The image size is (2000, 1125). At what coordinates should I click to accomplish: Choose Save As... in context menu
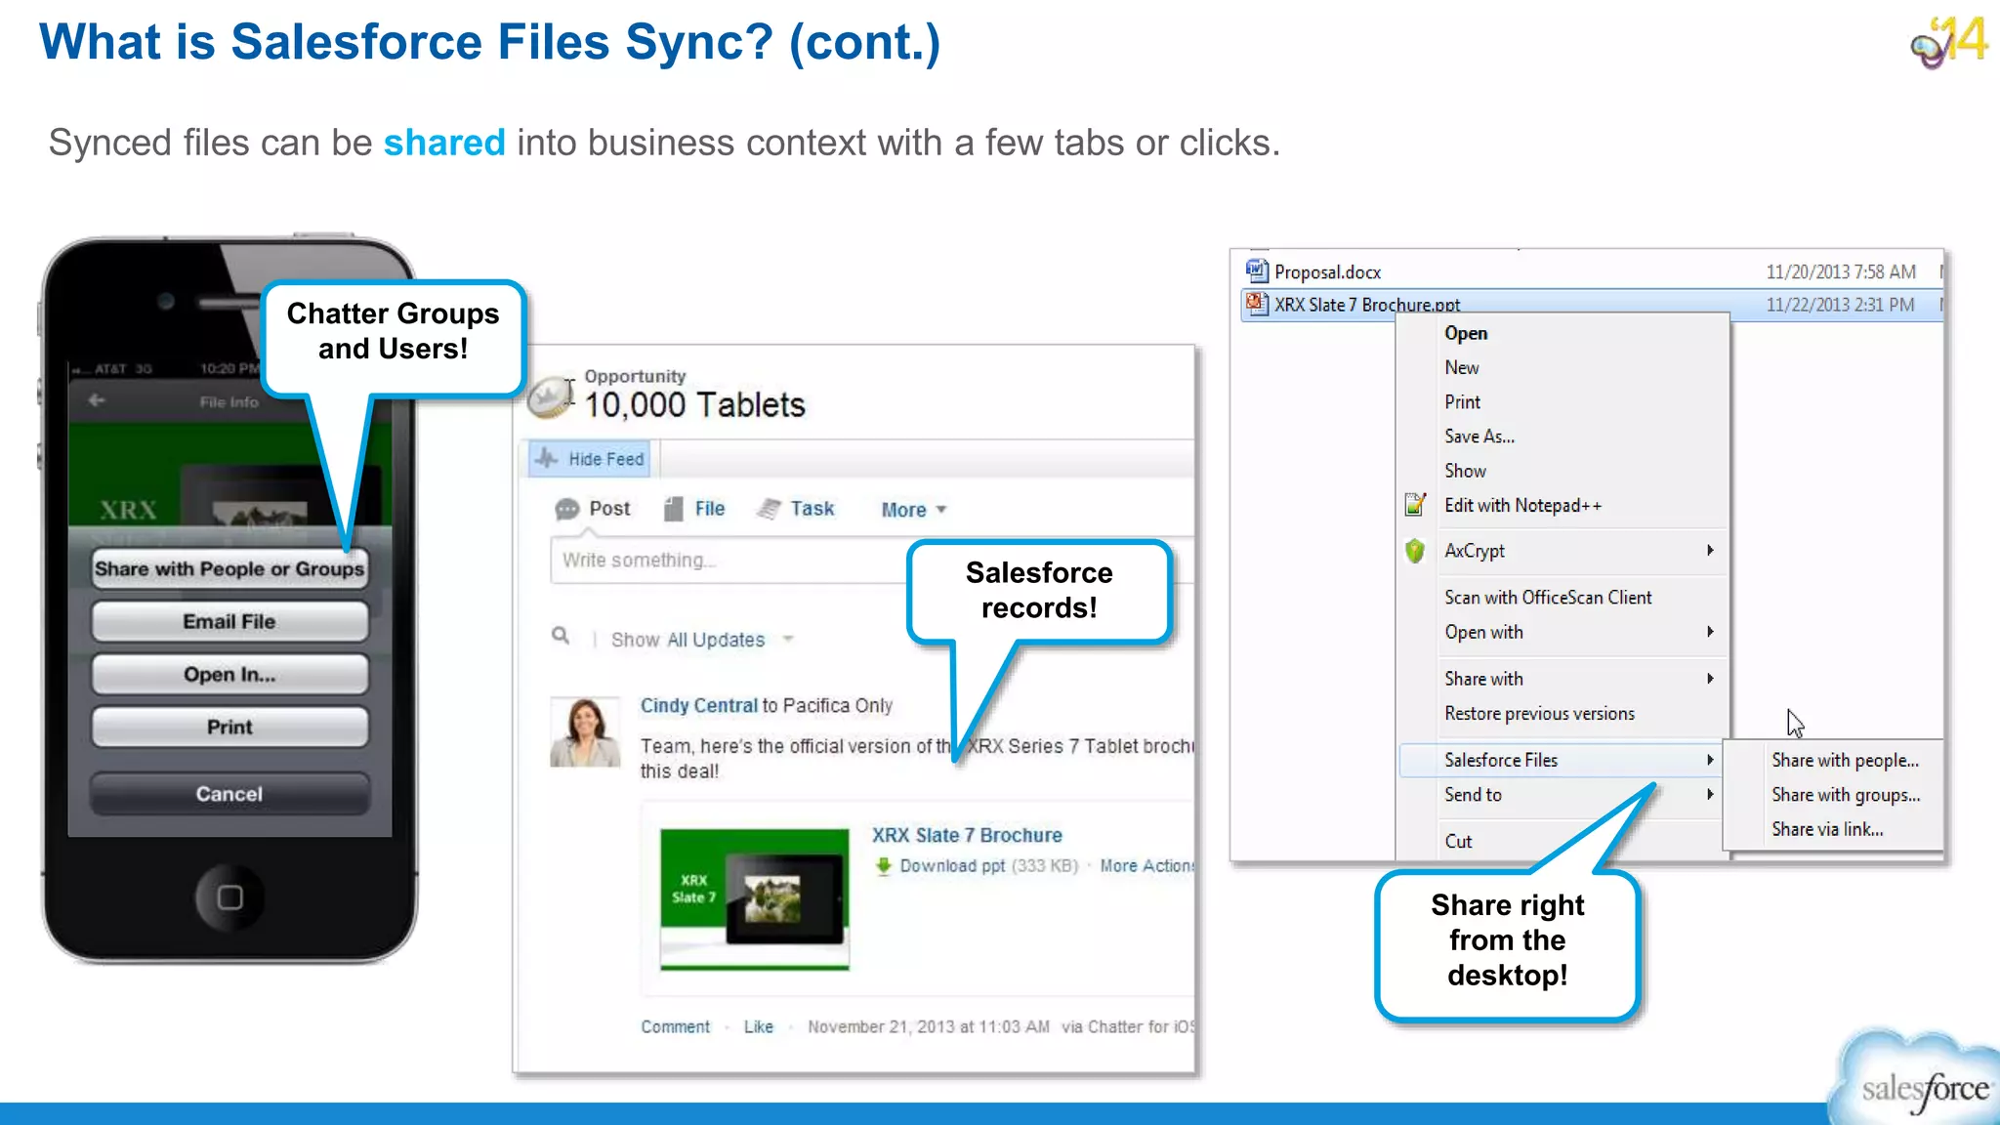1479,437
